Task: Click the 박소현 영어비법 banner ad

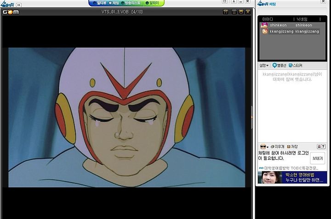Action: coord(292,177)
